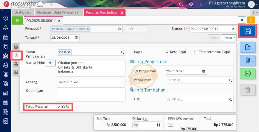The width and height of the screenshot is (259, 132).
Task: Select the info side tab icon
Action: pyautogui.click(x=16, y=55)
